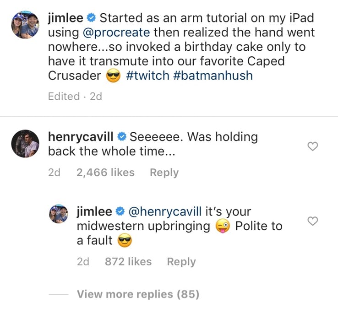338x313 pixels.
Task: Click the jimlee username in the caption
Action: [x=65, y=18]
